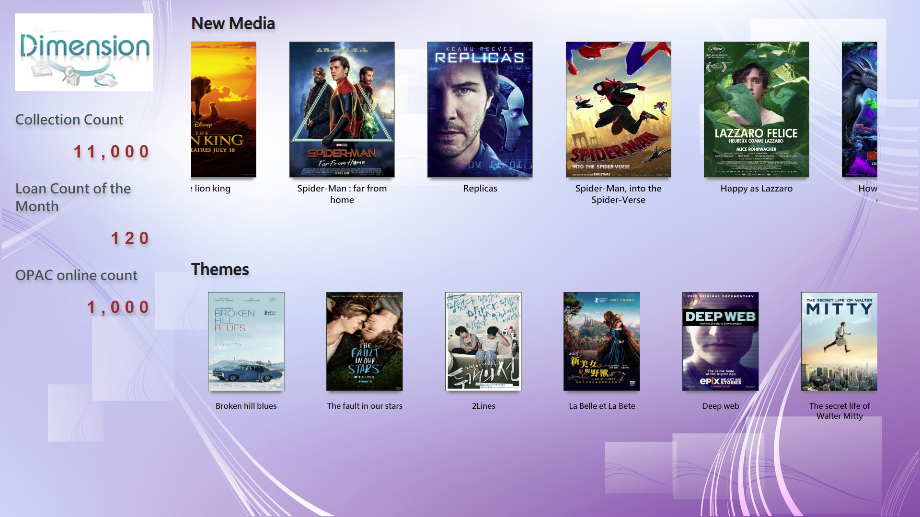
Task: Select La Belle et La Bete poster
Action: pos(602,341)
